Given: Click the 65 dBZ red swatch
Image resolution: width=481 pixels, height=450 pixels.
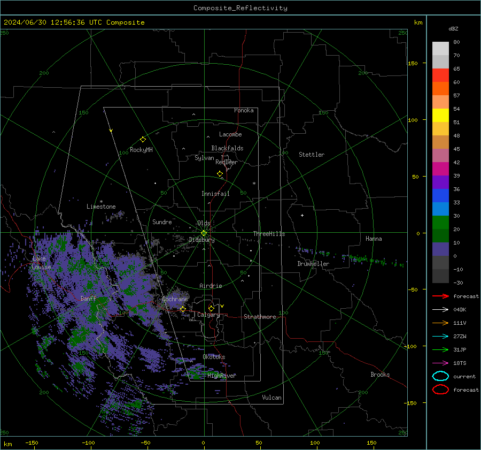Looking at the screenshot, I should 440,75.
